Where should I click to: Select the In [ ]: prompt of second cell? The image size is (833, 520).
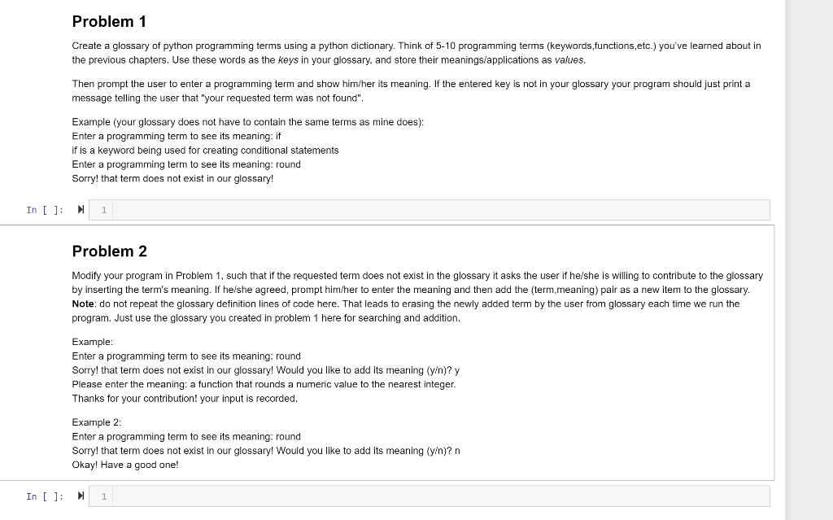pyautogui.click(x=46, y=496)
